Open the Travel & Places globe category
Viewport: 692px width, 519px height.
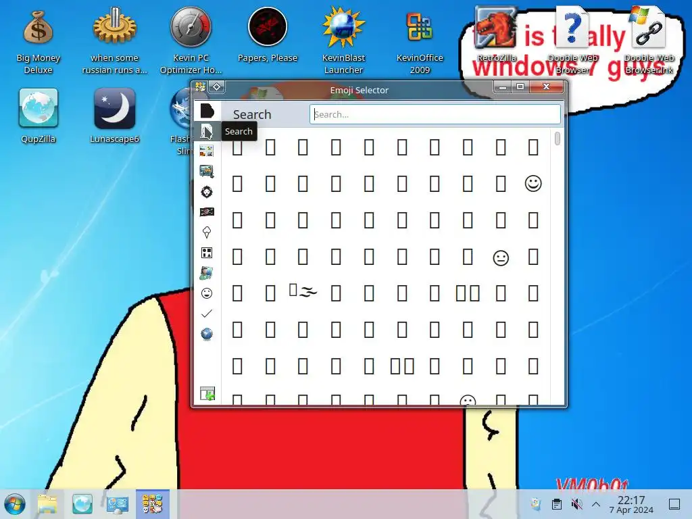point(207,334)
